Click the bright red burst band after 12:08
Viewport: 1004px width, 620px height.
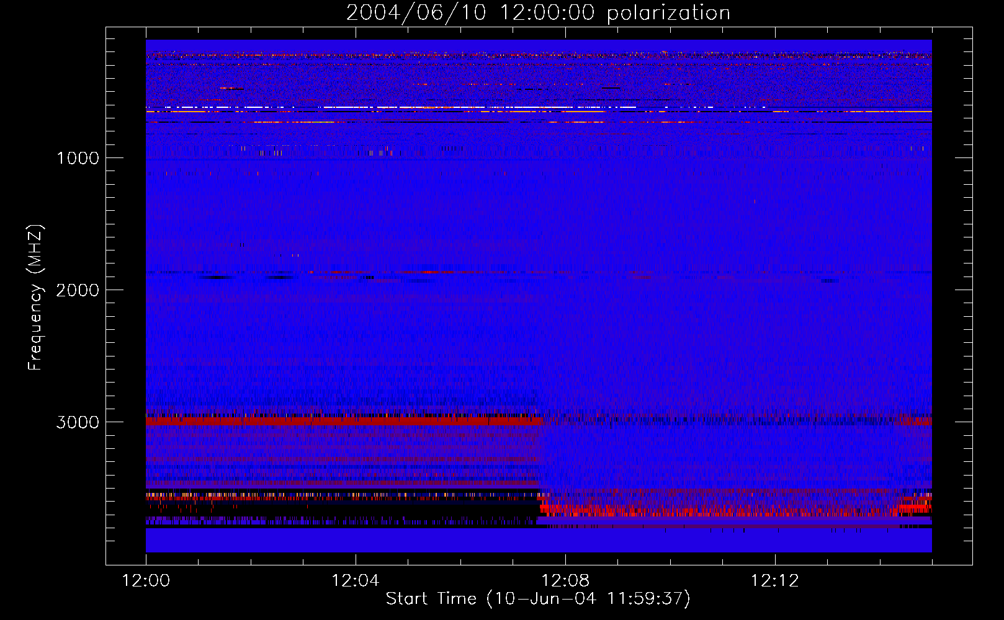[x=735, y=511]
